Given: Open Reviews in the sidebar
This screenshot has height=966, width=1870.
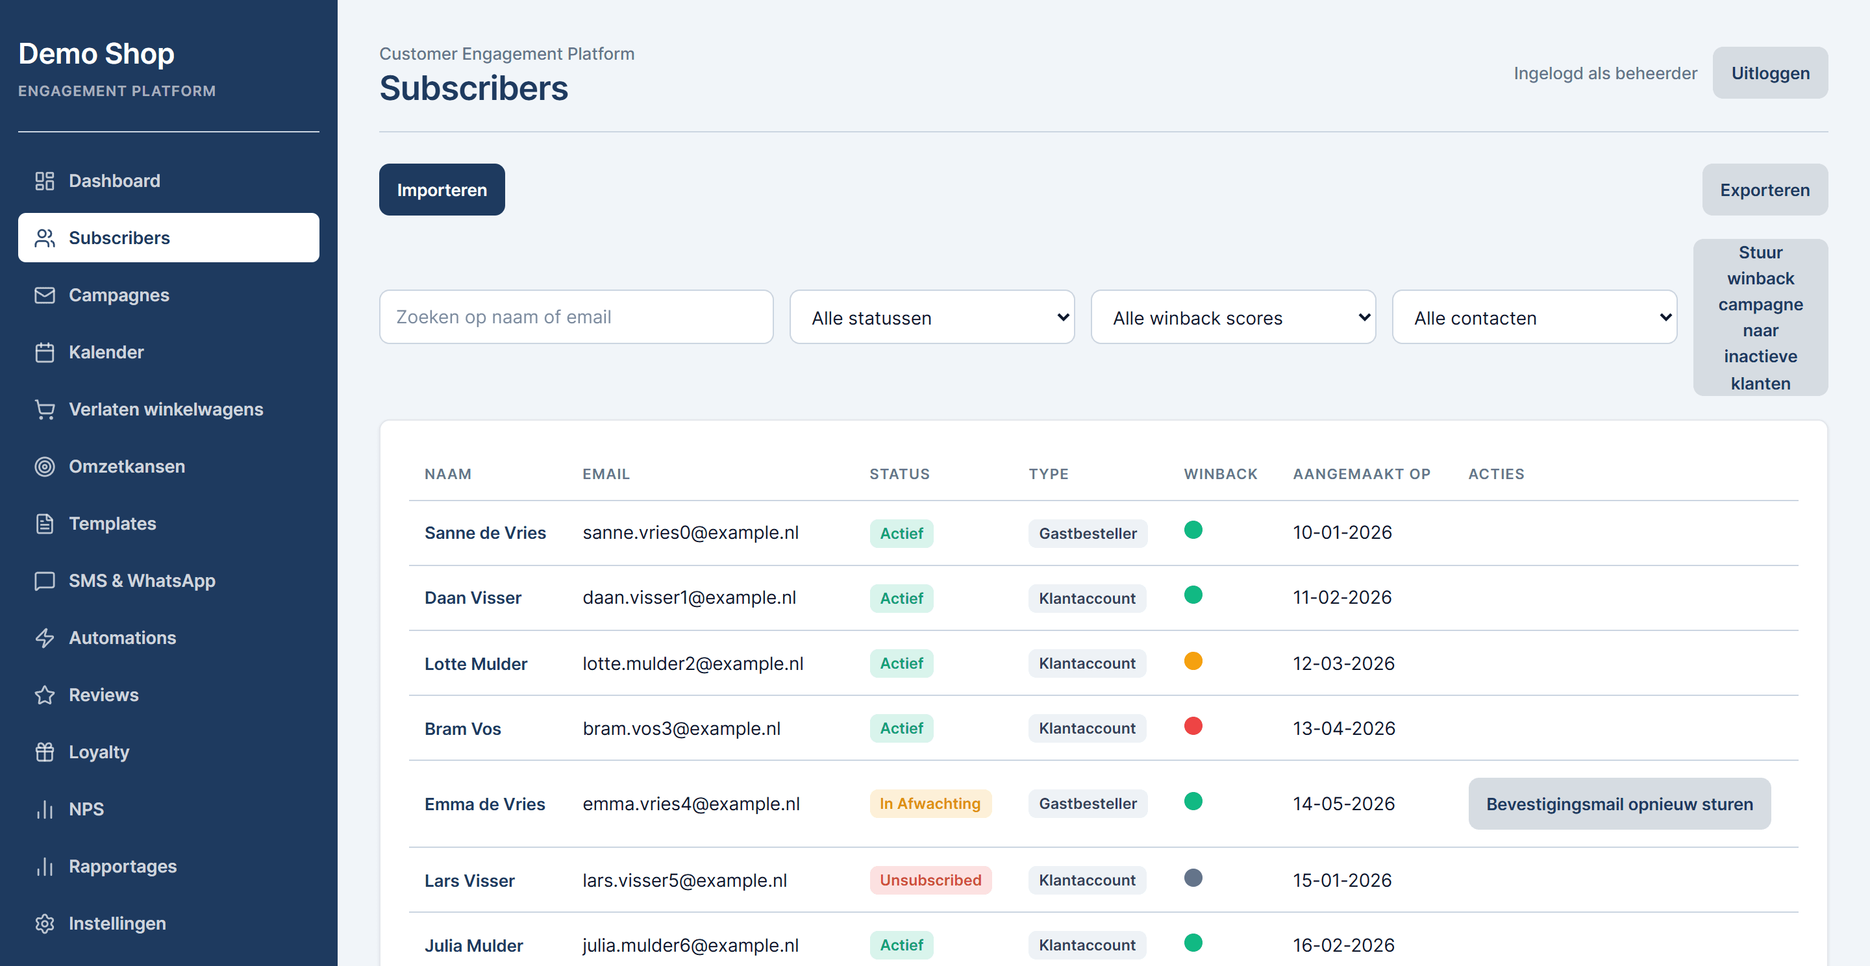Looking at the screenshot, I should (168, 695).
